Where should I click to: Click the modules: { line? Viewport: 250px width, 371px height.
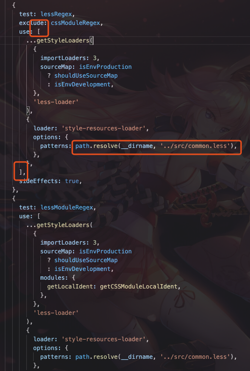pos(58,278)
